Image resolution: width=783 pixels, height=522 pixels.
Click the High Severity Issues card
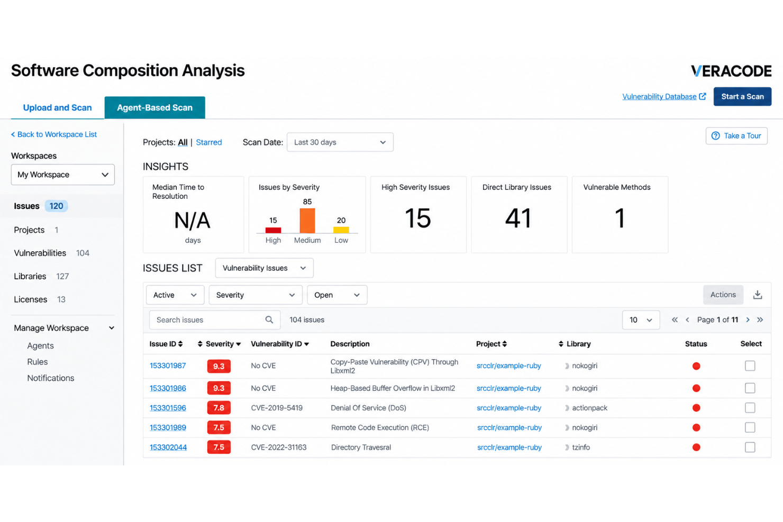tap(418, 215)
